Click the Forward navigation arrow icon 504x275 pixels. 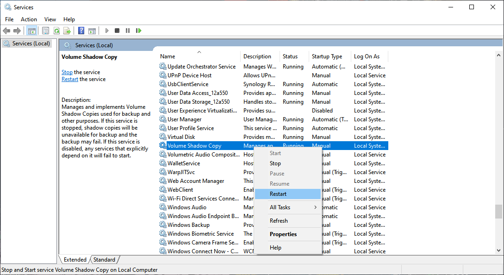click(18, 31)
